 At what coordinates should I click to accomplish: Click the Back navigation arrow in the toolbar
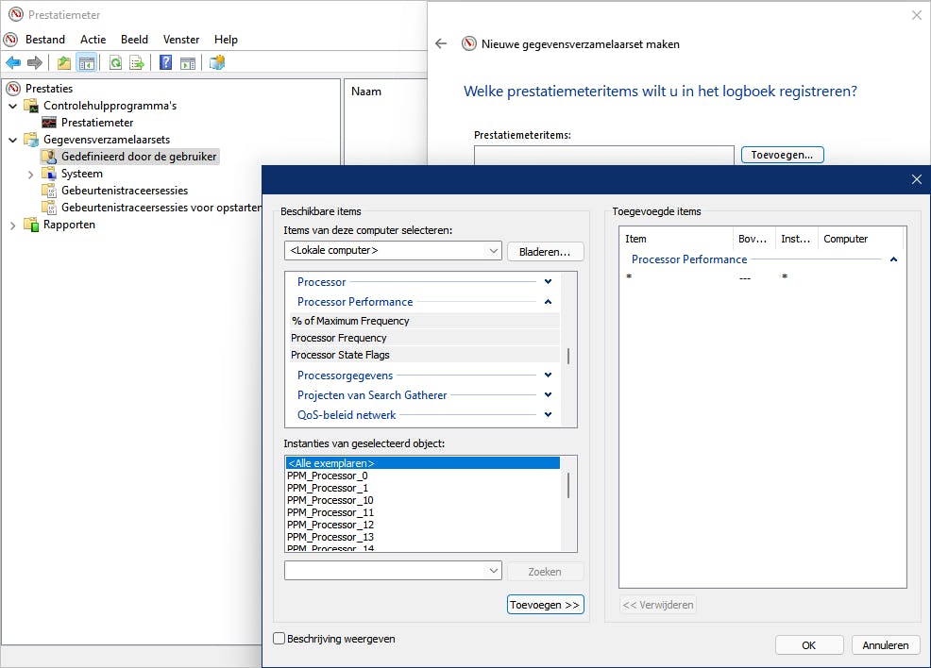(x=13, y=62)
